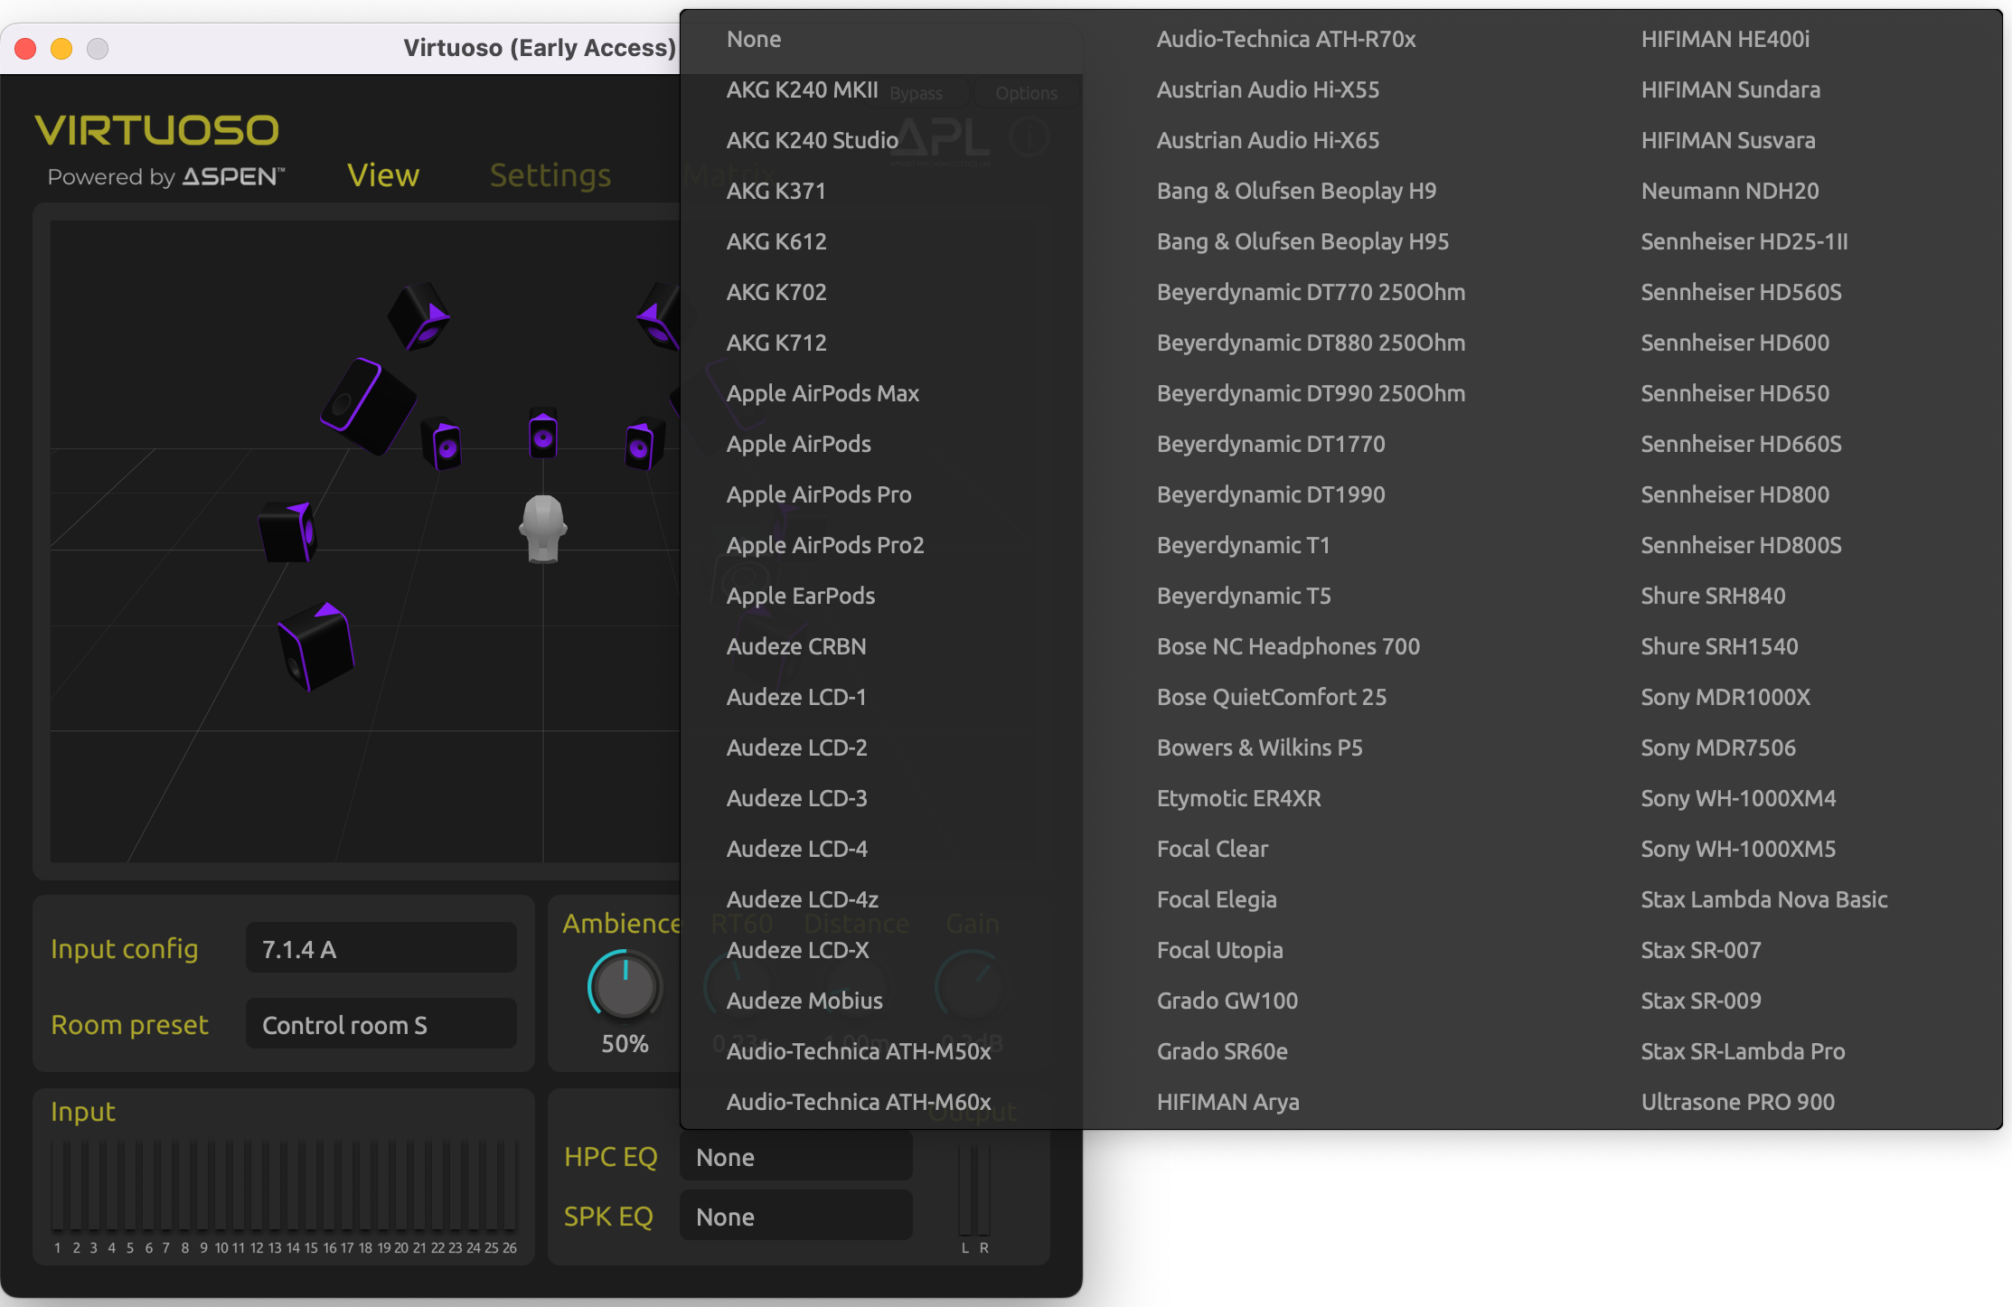Select Apple AirPods Max preset

tap(823, 393)
